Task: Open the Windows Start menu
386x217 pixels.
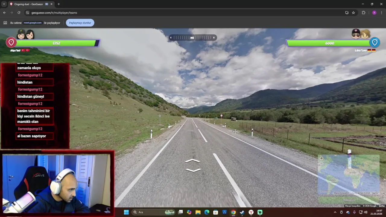Action: [126, 212]
